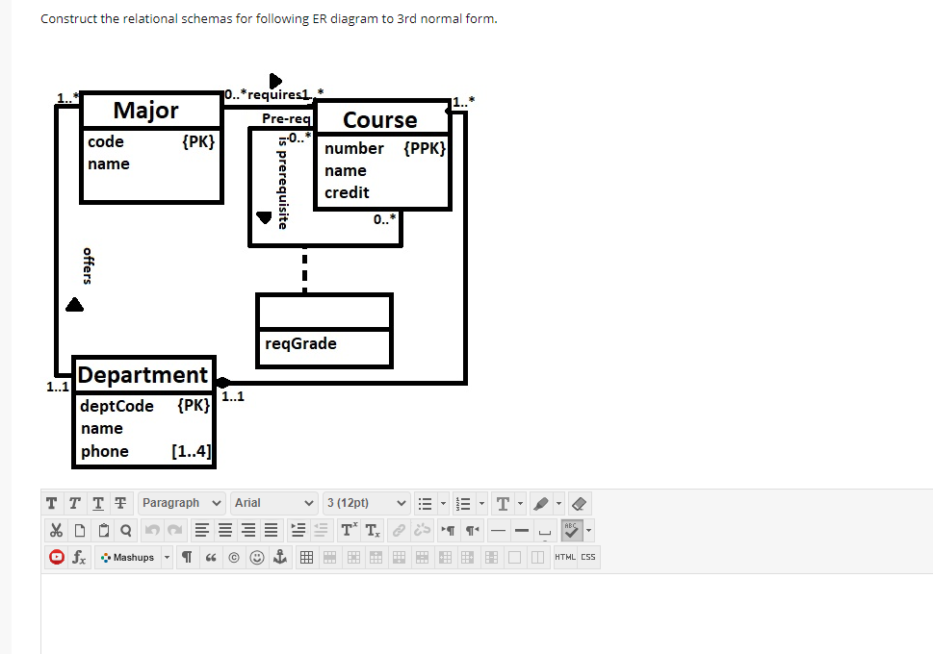The height and width of the screenshot is (654, 933).
Task: Open the Arial font family dropdown
Action: (273, 502)
